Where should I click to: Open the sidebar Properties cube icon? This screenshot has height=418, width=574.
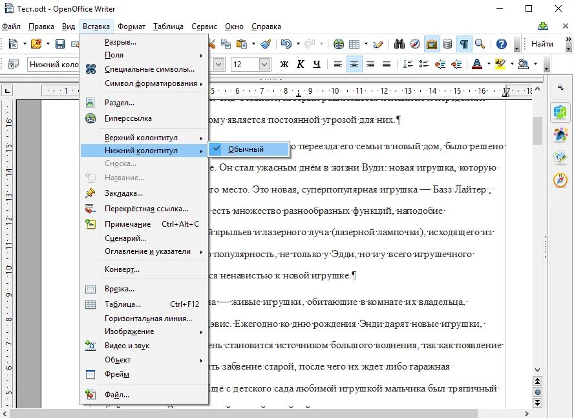pyautogui.click(x=560, y=112)
